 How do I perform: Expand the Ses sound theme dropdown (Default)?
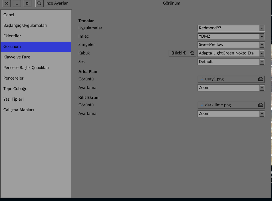pos(231,62)
